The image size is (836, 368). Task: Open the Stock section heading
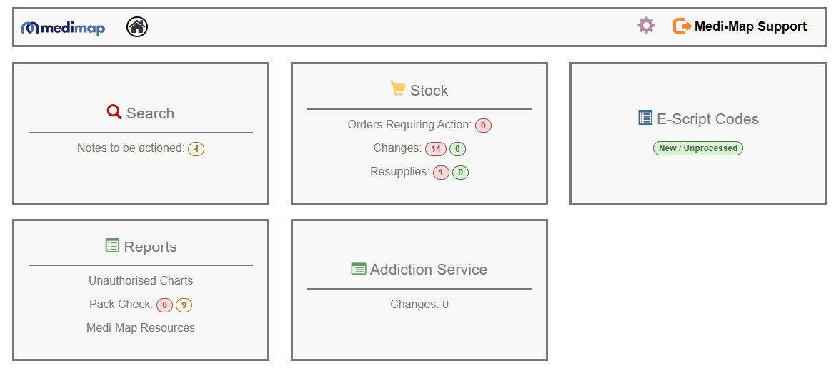(x=429, y=91)
